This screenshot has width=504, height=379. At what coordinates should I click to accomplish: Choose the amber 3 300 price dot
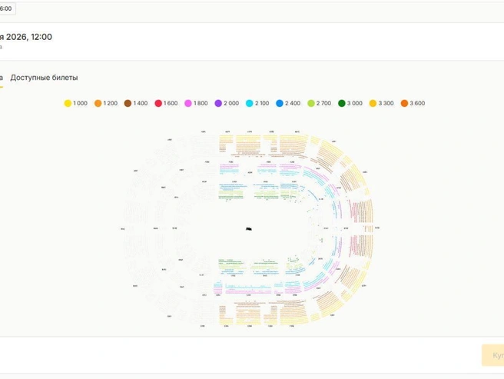373,103
